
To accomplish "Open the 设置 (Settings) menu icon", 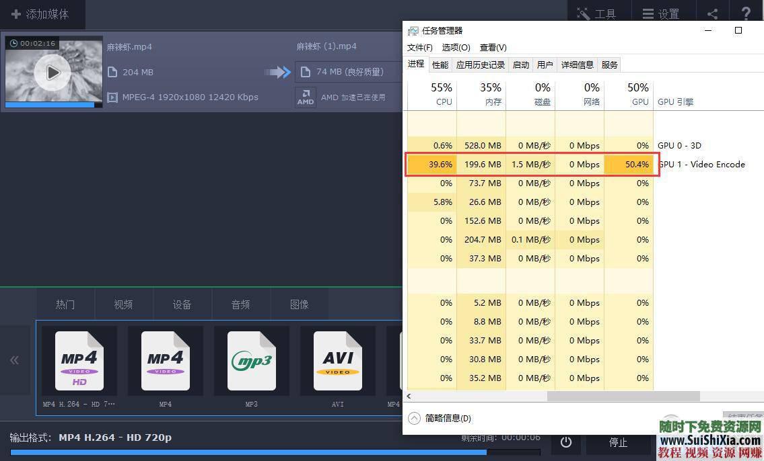I will [x=648, y=13].
